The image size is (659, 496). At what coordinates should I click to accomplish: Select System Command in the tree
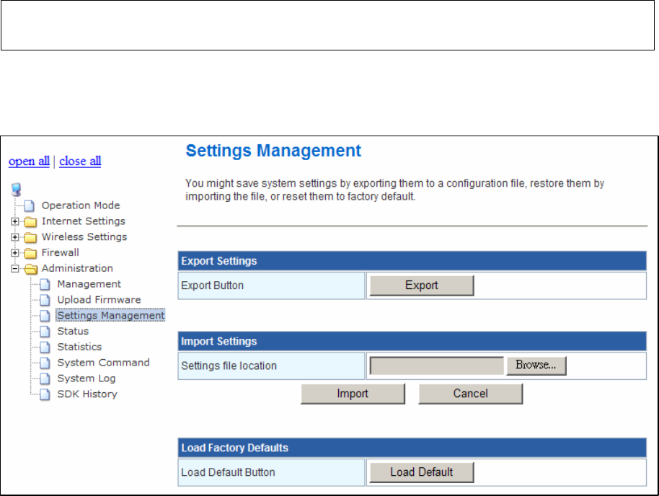[103, 363]
